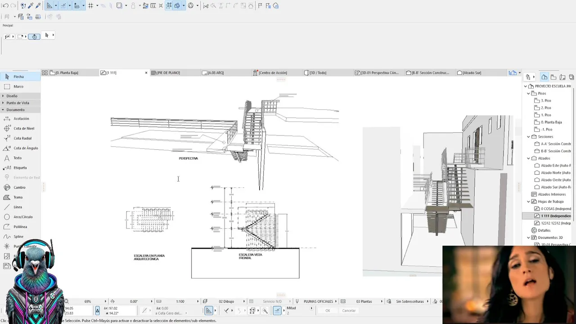Toggle the grid display icon
The height and width of the screenshot is (324, 576).
(90, 6)
